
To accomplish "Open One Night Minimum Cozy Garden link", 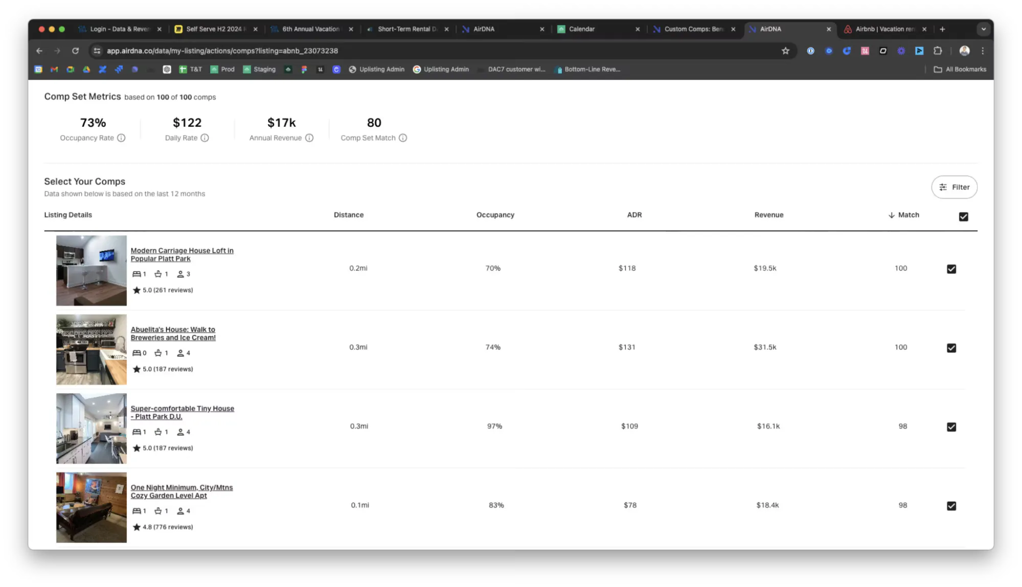I will coord(181,491).
